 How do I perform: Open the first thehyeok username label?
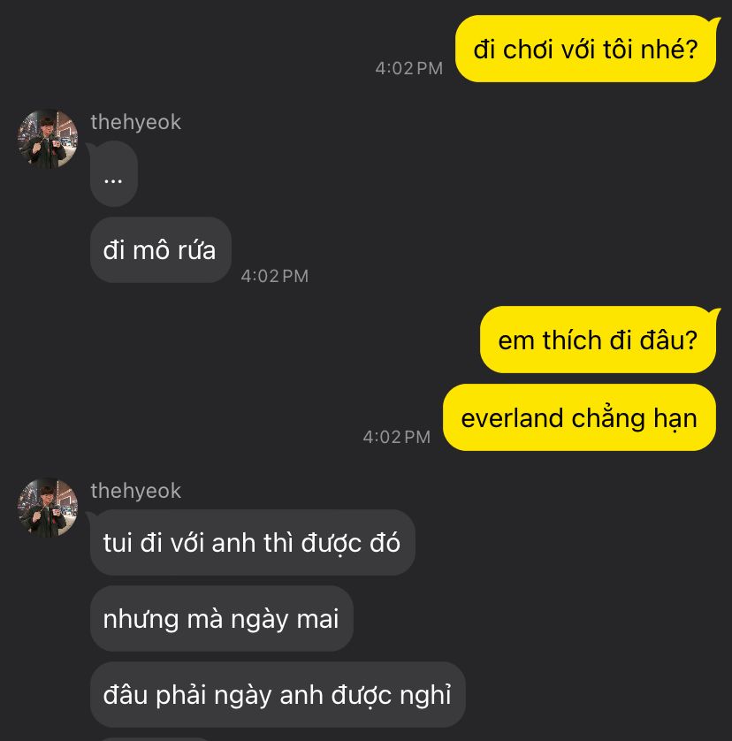[135, 122]
